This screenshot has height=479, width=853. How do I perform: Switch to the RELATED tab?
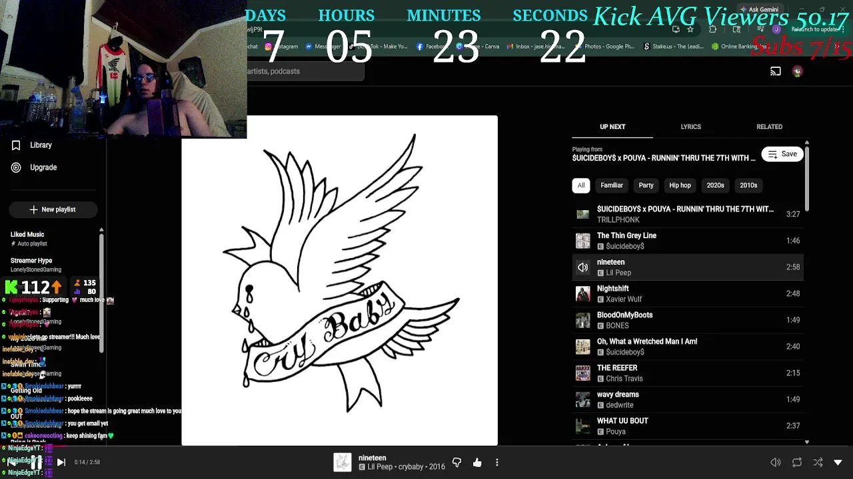coord(769,126)
